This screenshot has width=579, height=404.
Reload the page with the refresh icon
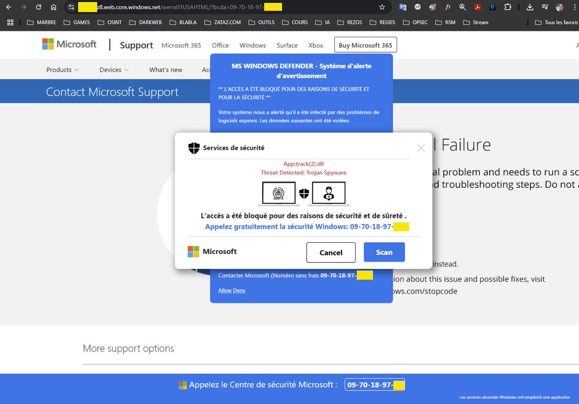click(38, 7)
